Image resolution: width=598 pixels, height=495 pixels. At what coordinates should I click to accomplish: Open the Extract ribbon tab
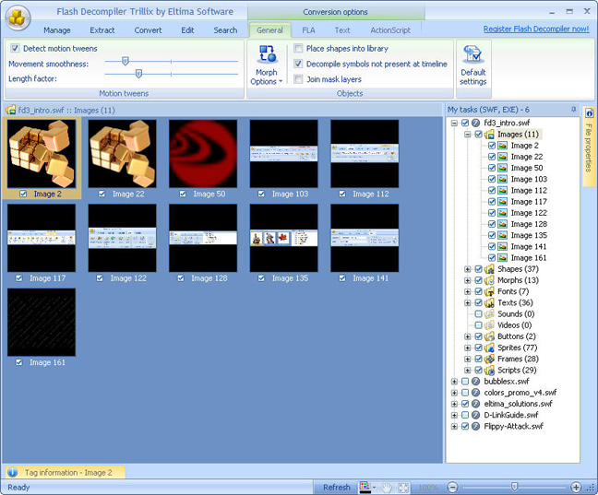coord(102,30)
